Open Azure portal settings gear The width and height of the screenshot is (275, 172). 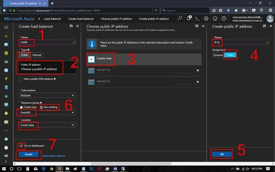[x=206, y=18]
